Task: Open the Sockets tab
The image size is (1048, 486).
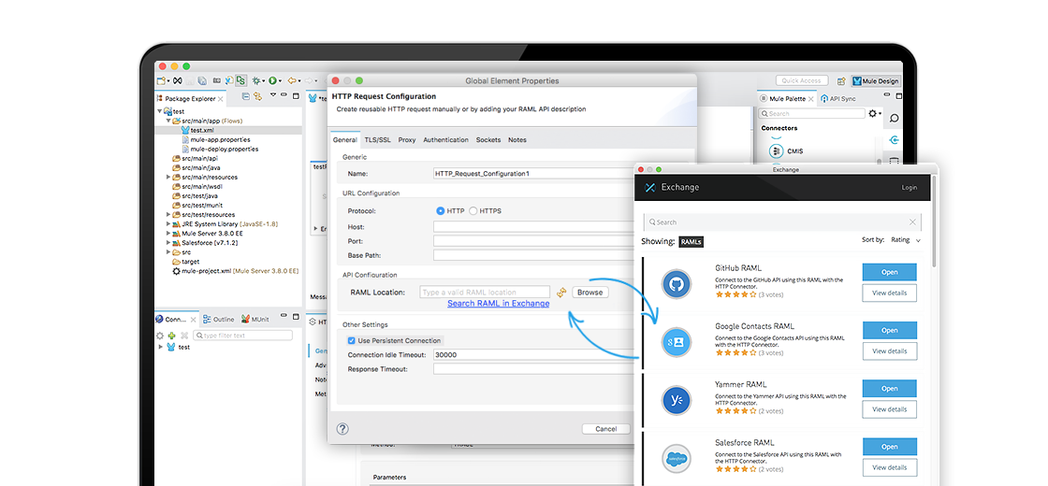Action: 488,140
